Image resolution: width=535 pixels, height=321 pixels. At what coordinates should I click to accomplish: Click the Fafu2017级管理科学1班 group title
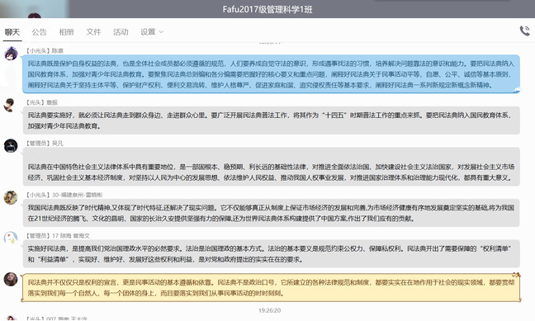coord(267,9)
